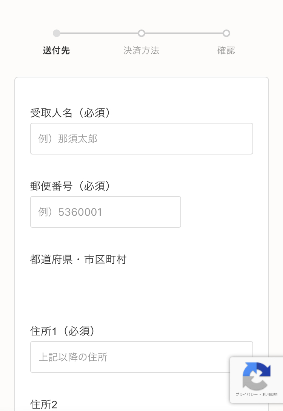The height and width of the screenshot is (411, 283).
Task: Click progress line between 決済方法 and 確認
Action: [184, 33]
